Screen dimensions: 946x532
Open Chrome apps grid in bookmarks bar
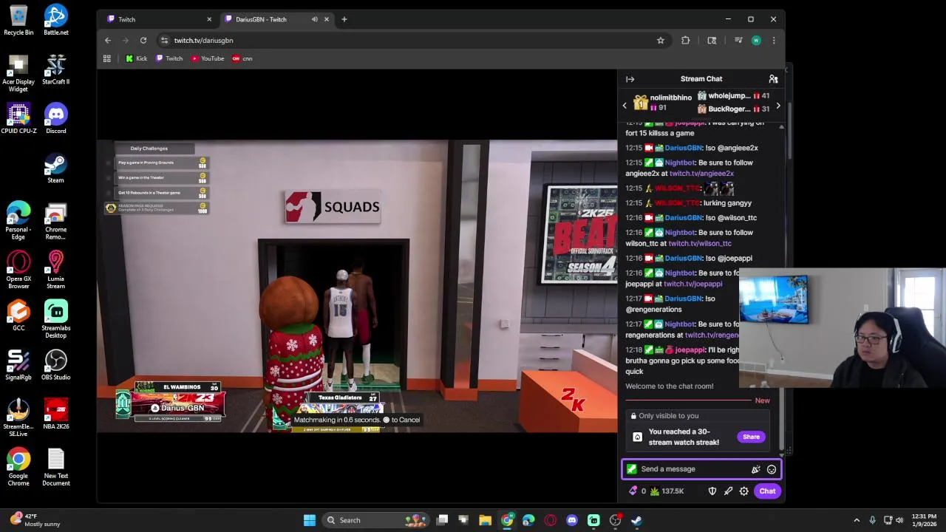tap(107, 58)
